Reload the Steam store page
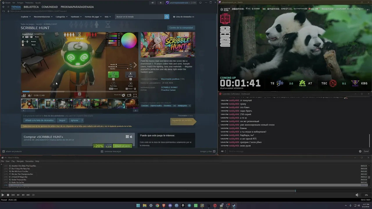The width and height of the screenshot is (372, 209). click(3, 11)
